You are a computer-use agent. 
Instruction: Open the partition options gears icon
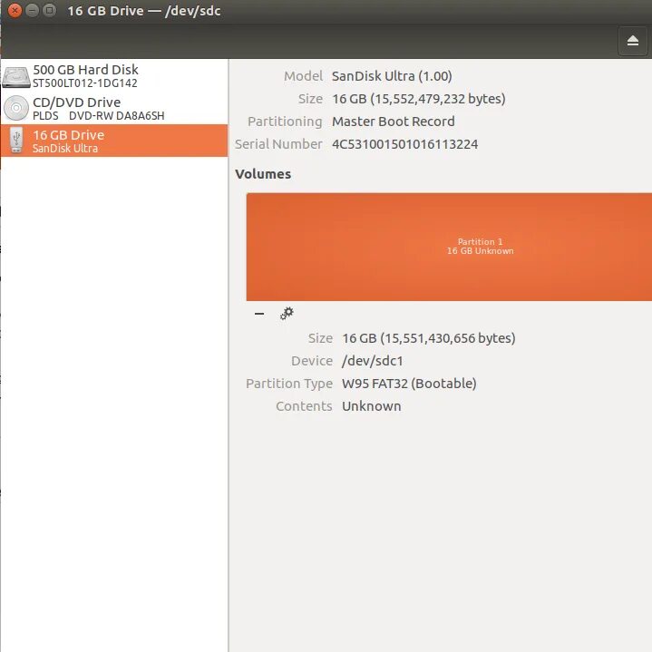click(x=287, y=314)
